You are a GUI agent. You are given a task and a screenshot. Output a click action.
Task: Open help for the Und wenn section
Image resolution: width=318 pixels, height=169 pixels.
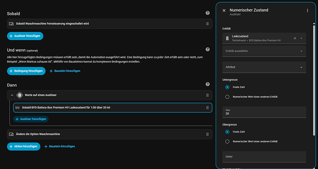(x=207, y=49)
